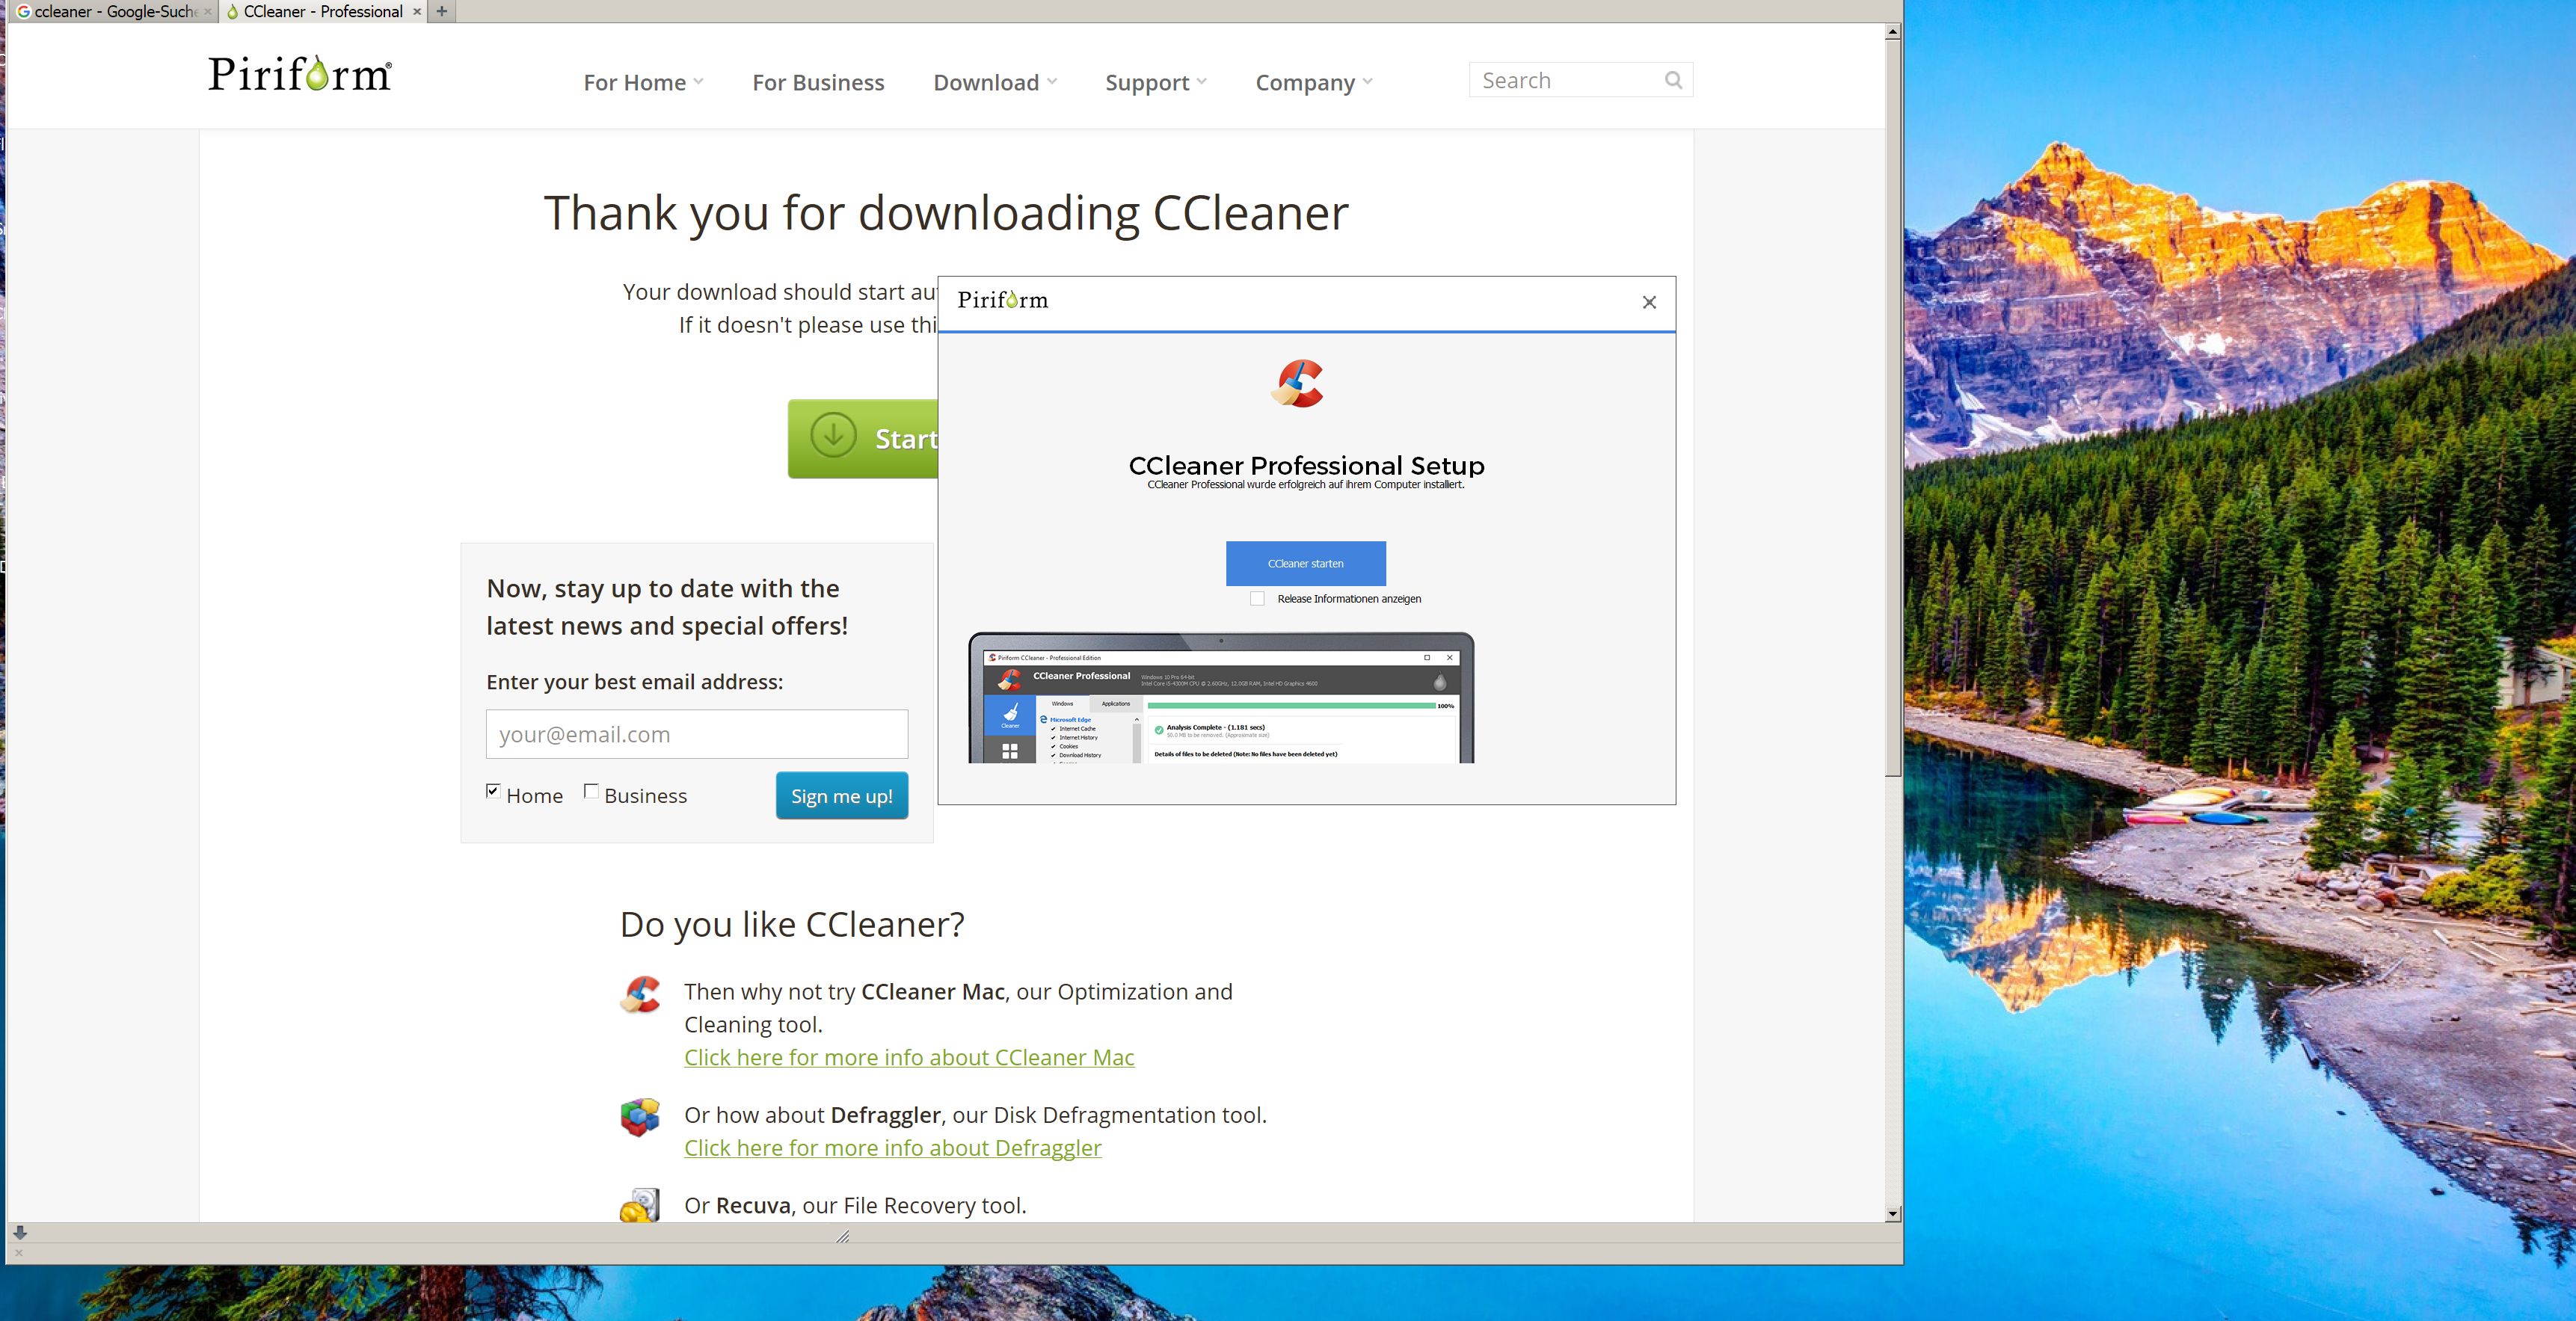
Task: Click the Piriform logo in header
Action: point(300,75)
